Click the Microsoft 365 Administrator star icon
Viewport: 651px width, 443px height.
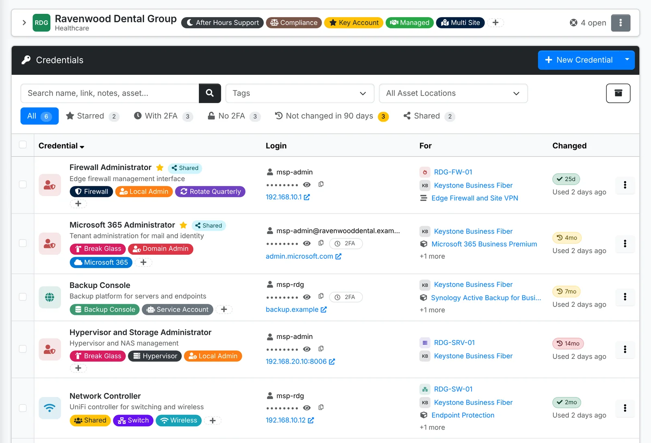pos(184,225)
